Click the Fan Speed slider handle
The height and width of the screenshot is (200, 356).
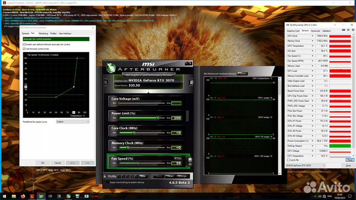[137, 163]
